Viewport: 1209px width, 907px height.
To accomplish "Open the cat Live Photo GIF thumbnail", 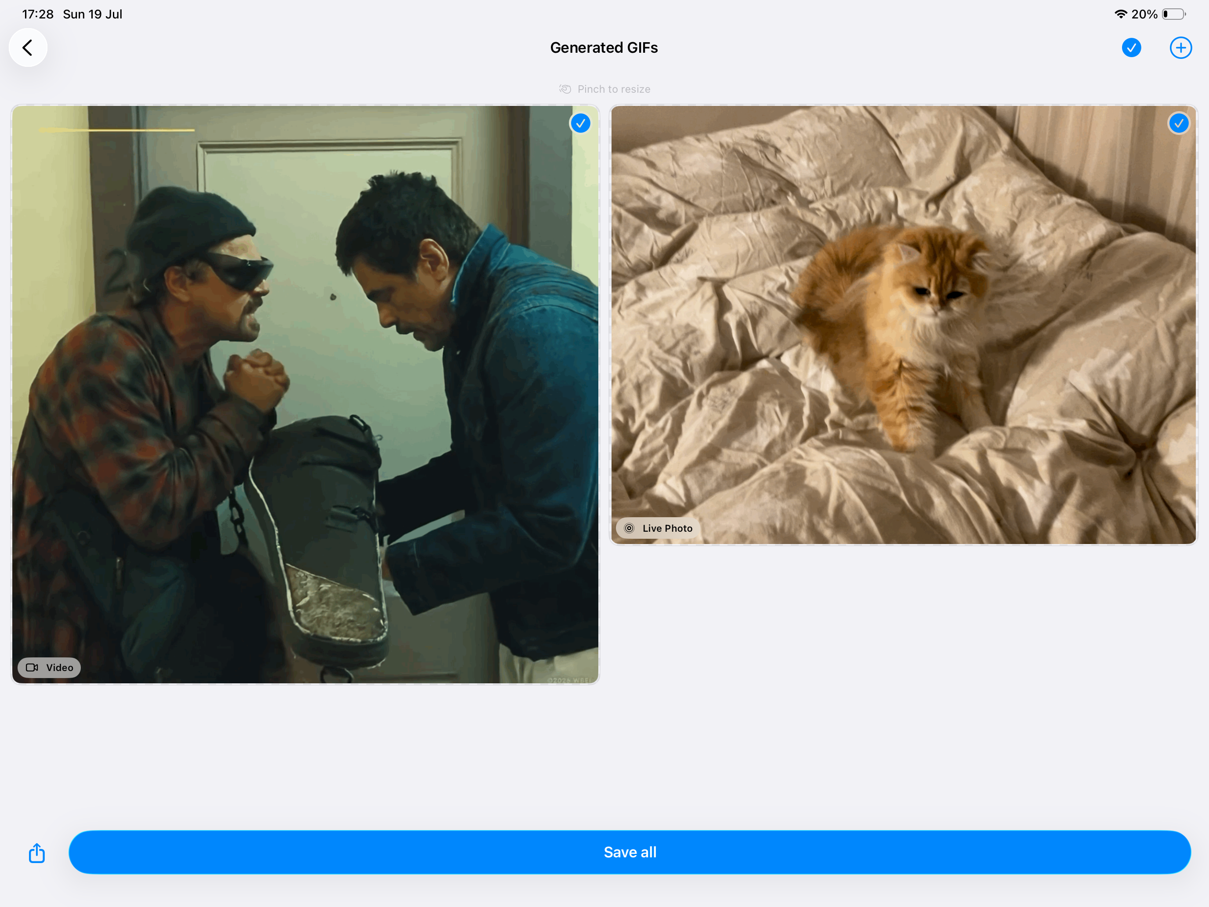I will tap(904, 325).
